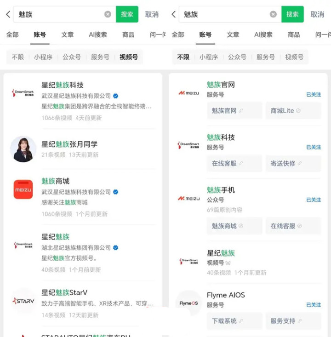Tap 已关注 next to 魅族科技
Image resolution: width=331 pixels, height=337 pixels.
pos(314,147)
